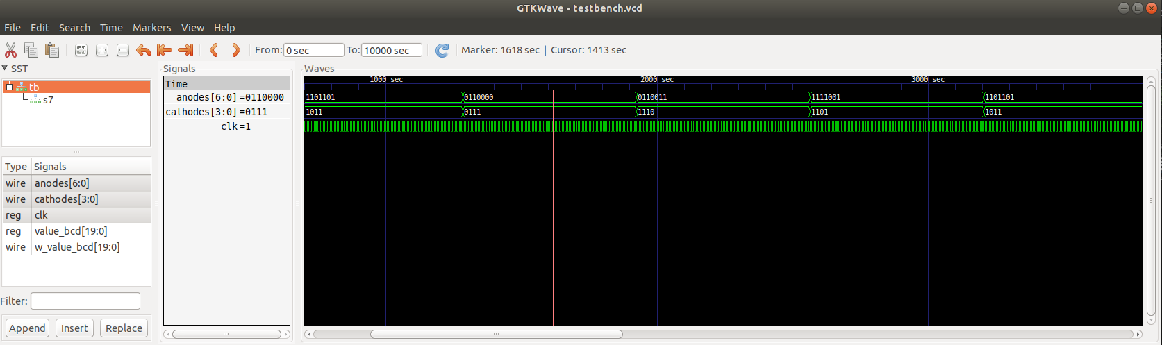Jump to start time with arrow icon
The image size is (1162, 345).
[165, 50]
